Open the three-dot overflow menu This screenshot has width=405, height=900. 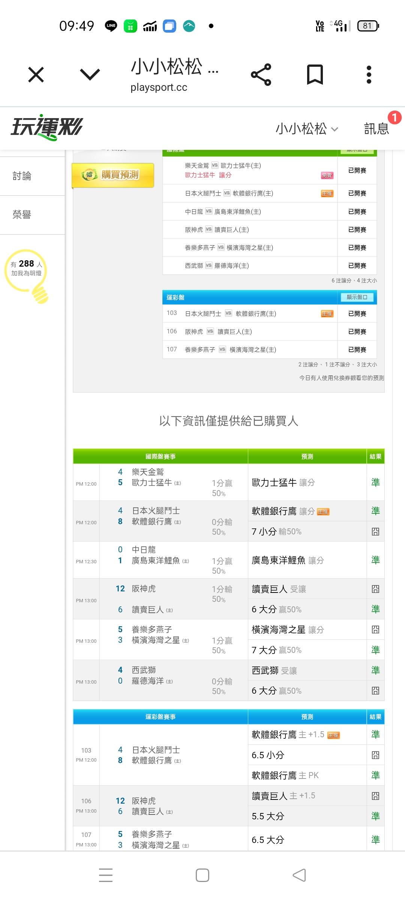click(369, 75)
